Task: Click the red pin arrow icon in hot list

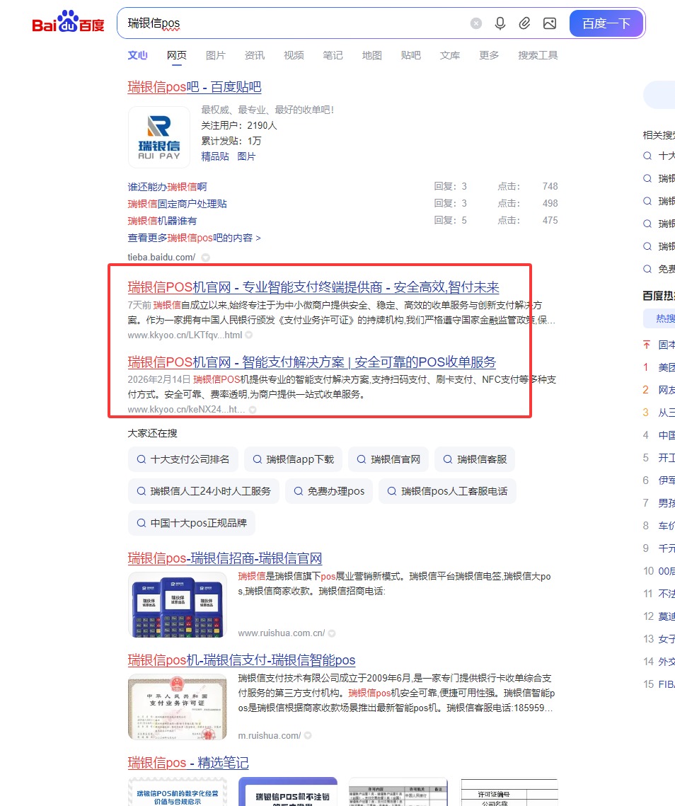Action: [646, 345]
